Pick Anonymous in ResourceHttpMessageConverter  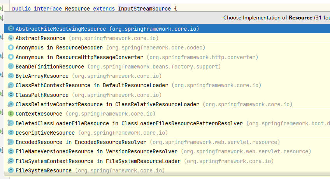167,57
